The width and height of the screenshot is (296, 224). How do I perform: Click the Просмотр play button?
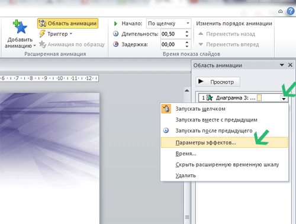(x=218, y=82)
